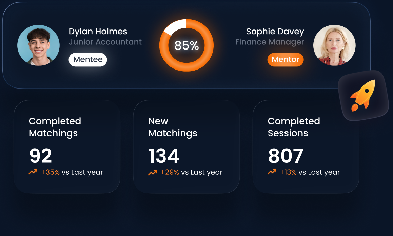Select the orange Mentor badge

(x=286, y=60)
